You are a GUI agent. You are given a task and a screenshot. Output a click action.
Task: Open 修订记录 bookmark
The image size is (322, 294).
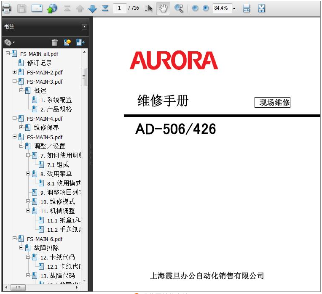(x=40, y=63)
